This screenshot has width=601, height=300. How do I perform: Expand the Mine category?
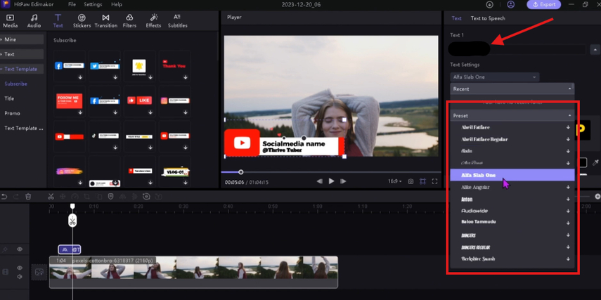click(x=22, y=39)
